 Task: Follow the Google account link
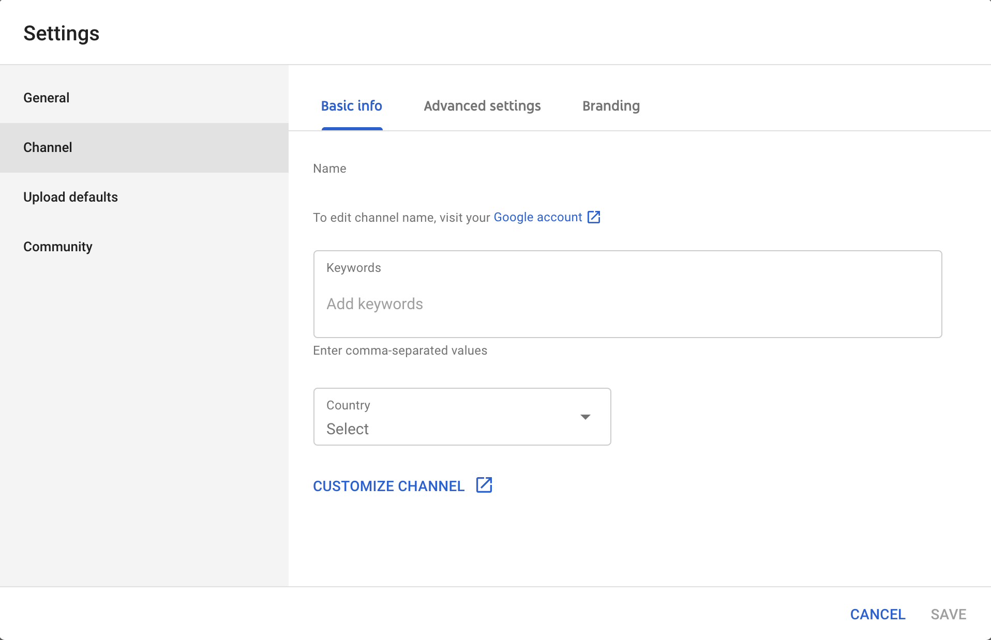tap(538, 217)
